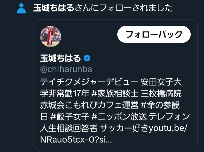Select the 三枚橋病院 text in bio
The height and width of the screenshot is (152, 204).
[x=161, y=93]
